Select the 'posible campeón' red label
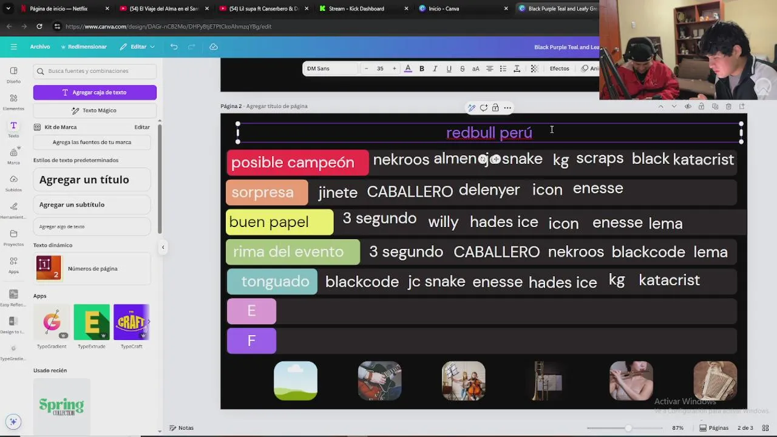This screenshot has width=777, height=437. tap(297, 163)
